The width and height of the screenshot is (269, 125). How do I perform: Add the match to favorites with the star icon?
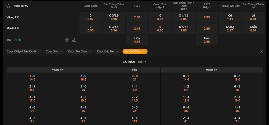[8, 6]
